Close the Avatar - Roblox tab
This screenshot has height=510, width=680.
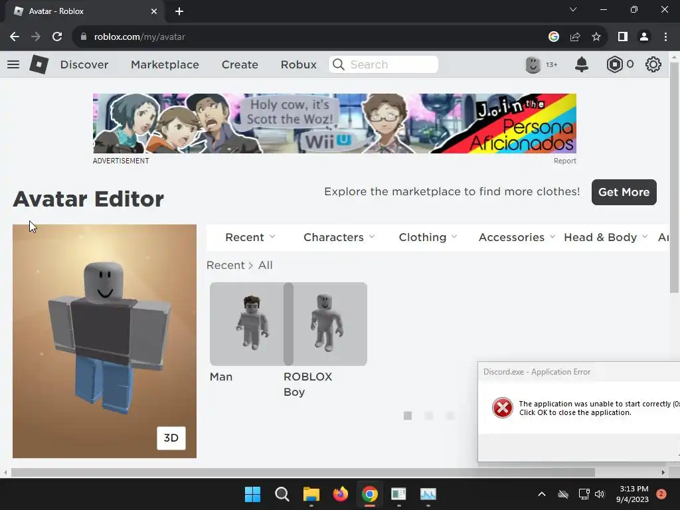point(154,11)
